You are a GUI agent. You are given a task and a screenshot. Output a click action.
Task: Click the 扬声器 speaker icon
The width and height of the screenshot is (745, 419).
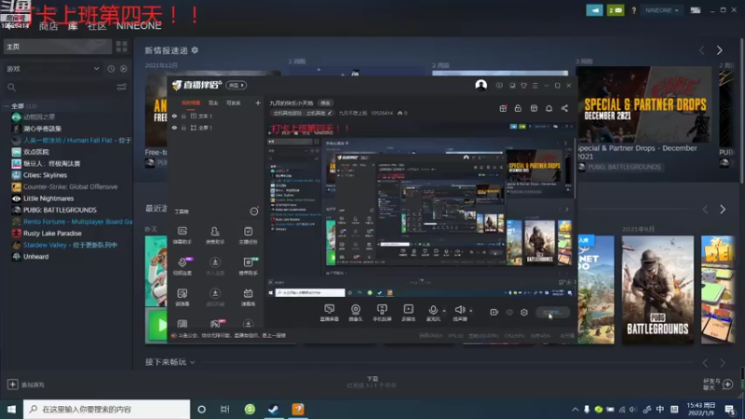(x=459, y=310)
